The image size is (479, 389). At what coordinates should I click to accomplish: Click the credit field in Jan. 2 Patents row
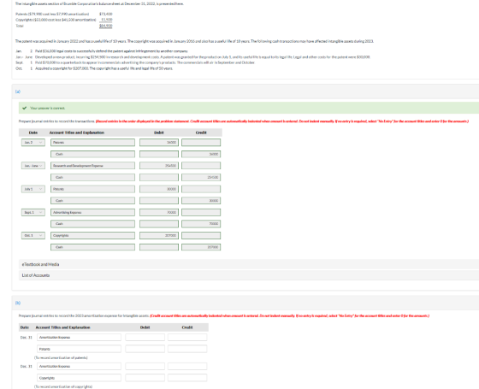point(201,142)
